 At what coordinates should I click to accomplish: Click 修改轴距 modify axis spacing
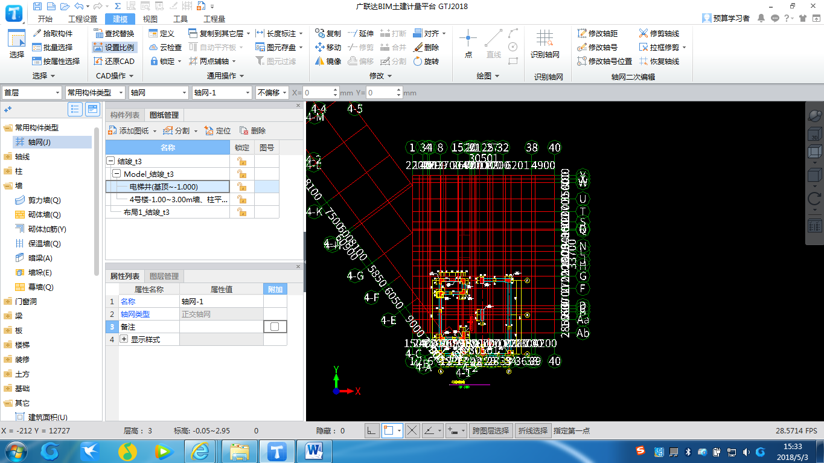[x=597, y=33]
